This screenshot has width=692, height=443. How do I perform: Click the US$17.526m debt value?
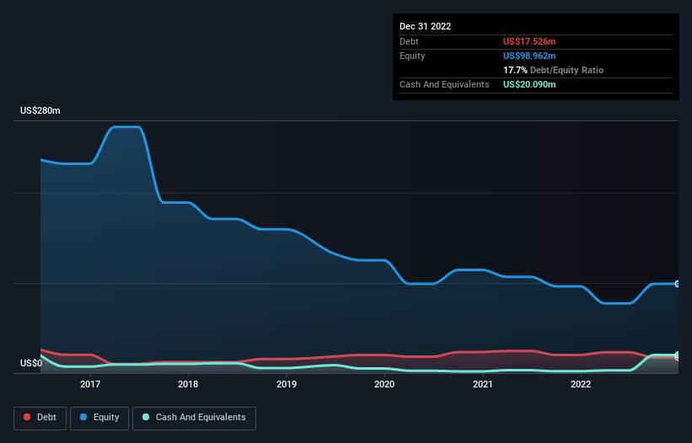tap(529, 41)
